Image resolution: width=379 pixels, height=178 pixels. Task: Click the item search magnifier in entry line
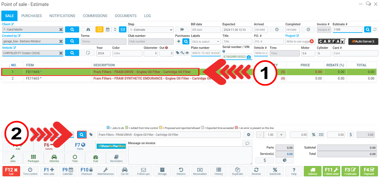click(x=82, y=135)
